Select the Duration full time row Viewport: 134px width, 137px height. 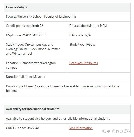point(67,77)
